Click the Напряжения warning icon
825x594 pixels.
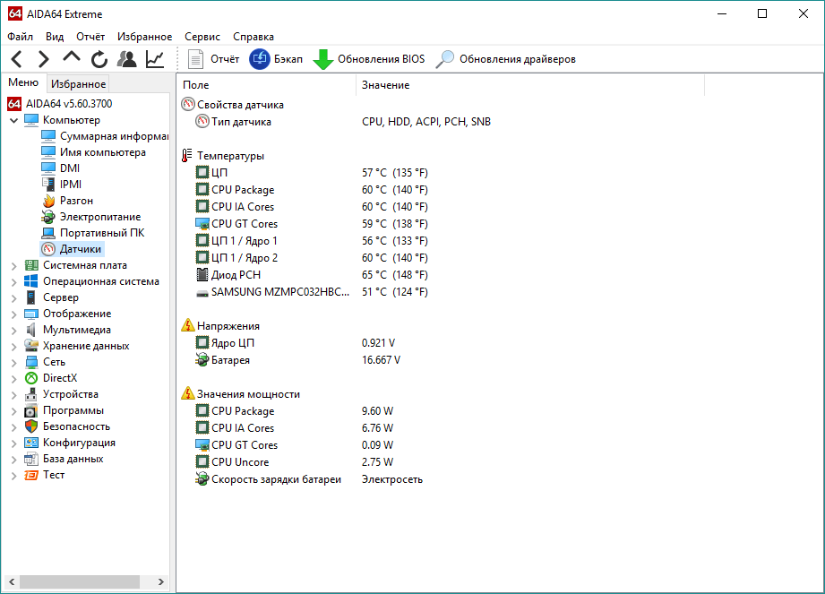188,326
